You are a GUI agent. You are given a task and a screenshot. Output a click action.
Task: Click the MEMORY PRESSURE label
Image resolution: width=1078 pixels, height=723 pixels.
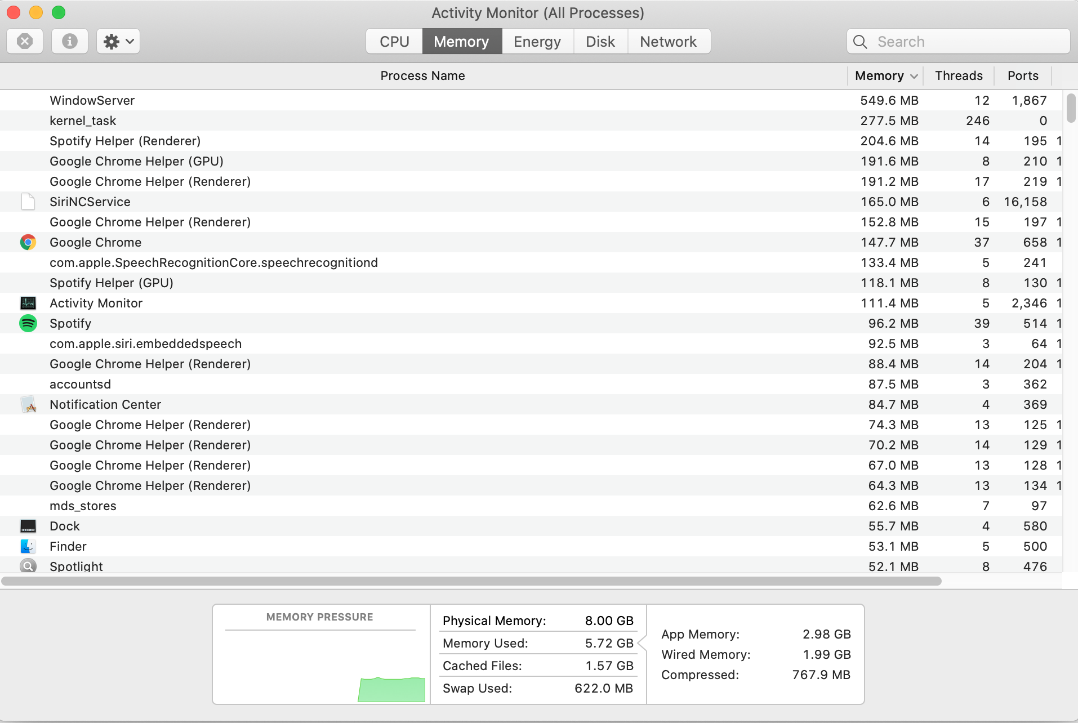coord(320,617)
